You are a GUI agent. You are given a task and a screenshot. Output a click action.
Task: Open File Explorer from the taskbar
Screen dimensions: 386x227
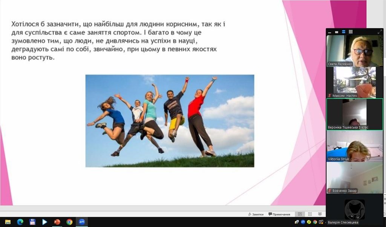click(8, 222)
